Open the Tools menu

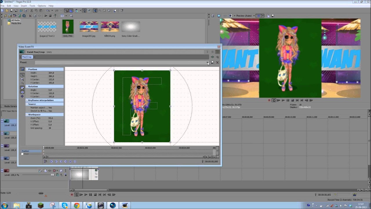tap(32, 6)
